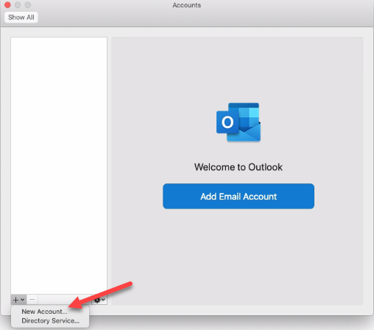Viewport: 374px width, 330px height.
Task: Open the gear actions dropdown
Action: click(99, 300)
